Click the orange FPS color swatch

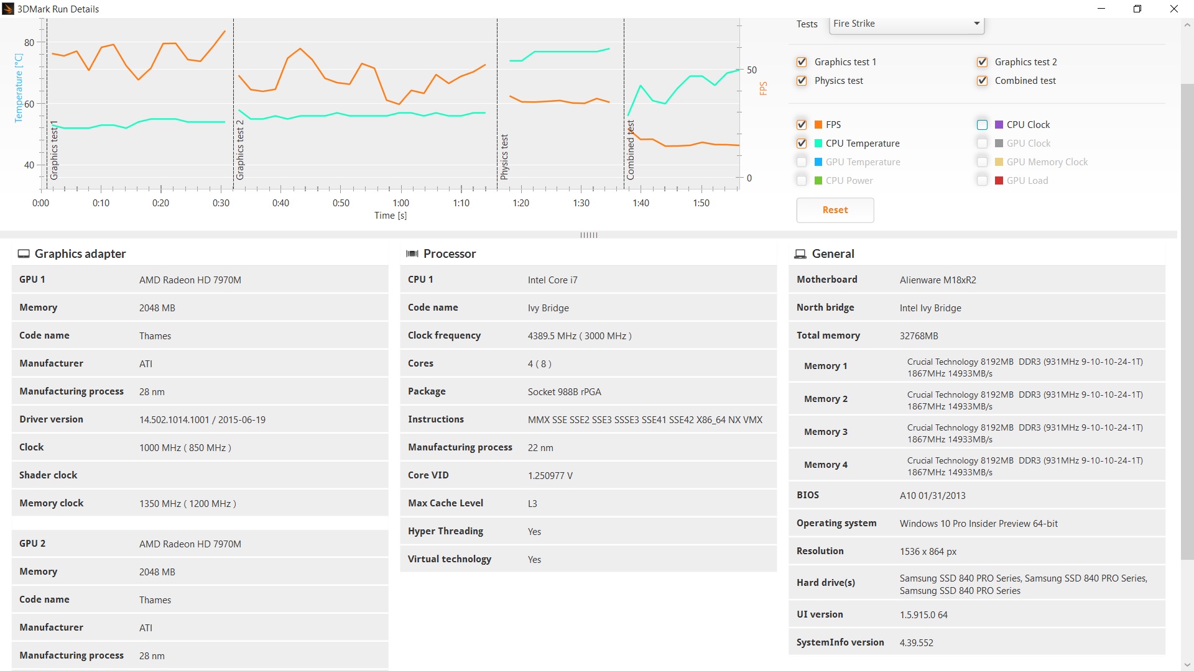818,125
